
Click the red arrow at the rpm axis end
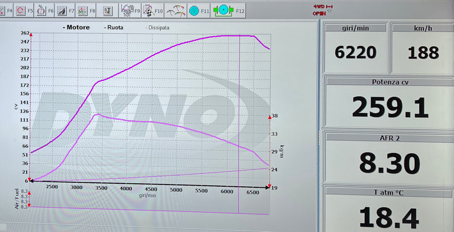[x=268, y=186]
